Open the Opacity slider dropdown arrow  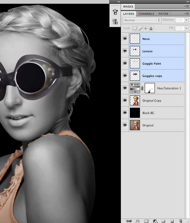[x=187, y=20]
